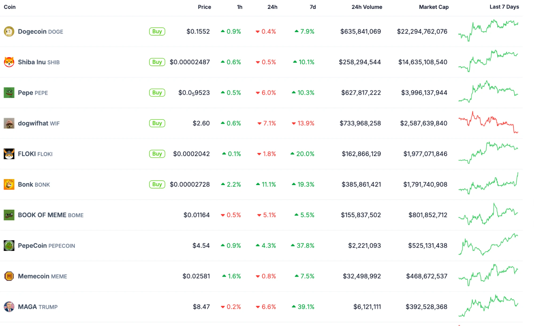Click the Shiba Inu coin icon

[9, 62]
